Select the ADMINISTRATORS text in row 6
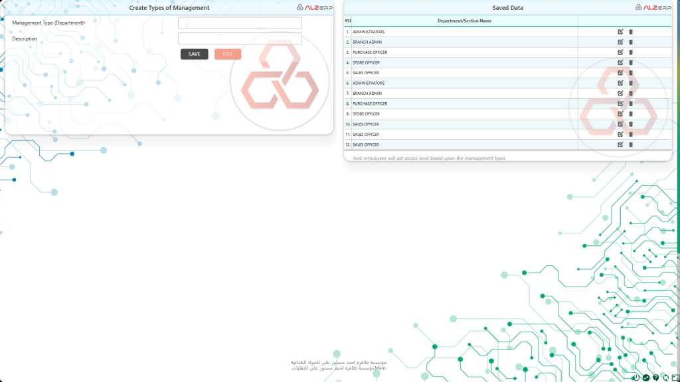 pyautogui.click(x=368, y=83)
